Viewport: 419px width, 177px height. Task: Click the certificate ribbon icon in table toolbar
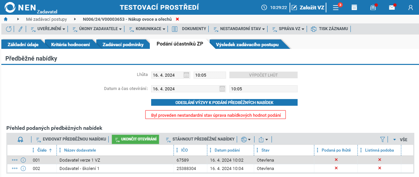pyautogui.click(x=21, y=140)
